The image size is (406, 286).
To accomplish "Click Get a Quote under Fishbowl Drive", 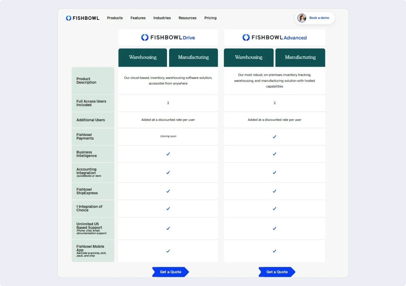I will coord(171,272).
